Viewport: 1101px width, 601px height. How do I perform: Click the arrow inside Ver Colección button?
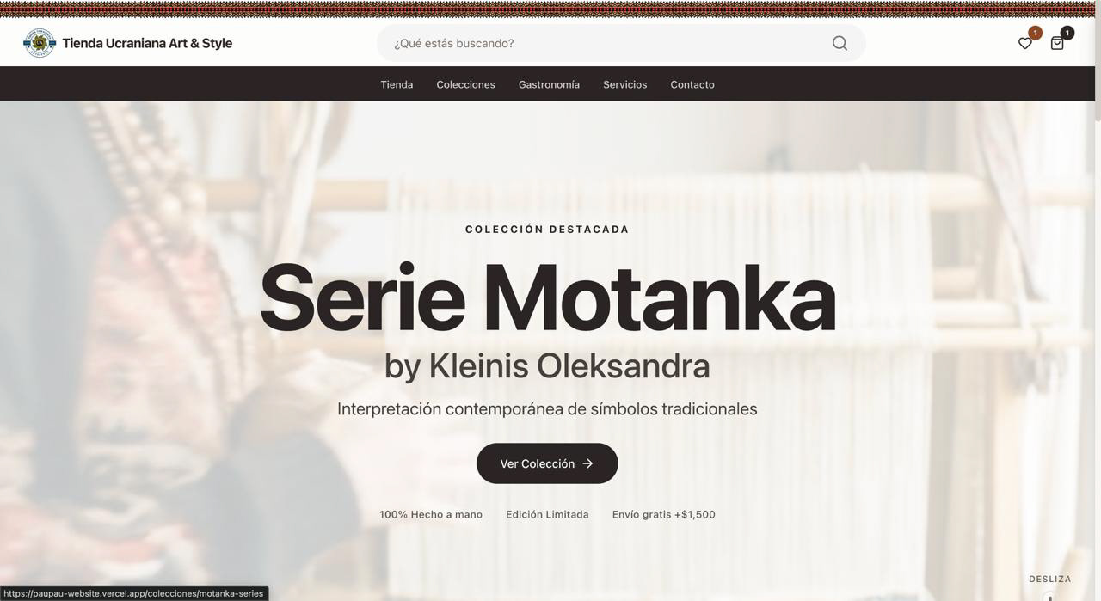[x=587, y=463]
